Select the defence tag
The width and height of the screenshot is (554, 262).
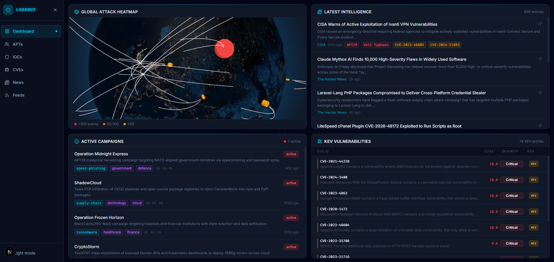pos(145,168)
